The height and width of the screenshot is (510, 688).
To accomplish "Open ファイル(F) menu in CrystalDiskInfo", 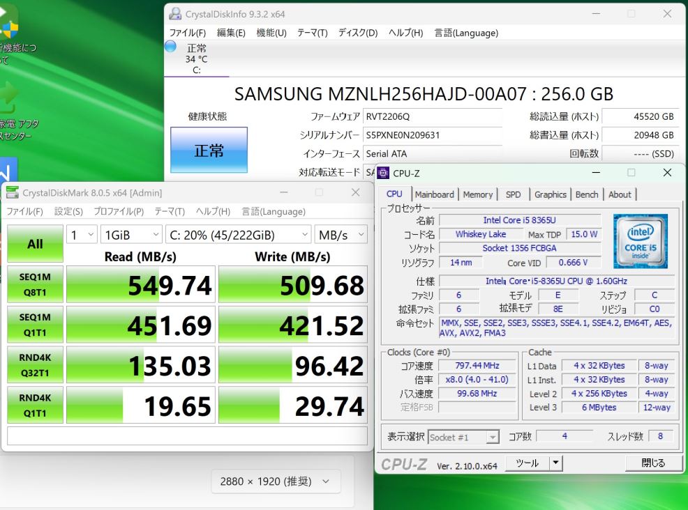I will [x=188, y=33].
